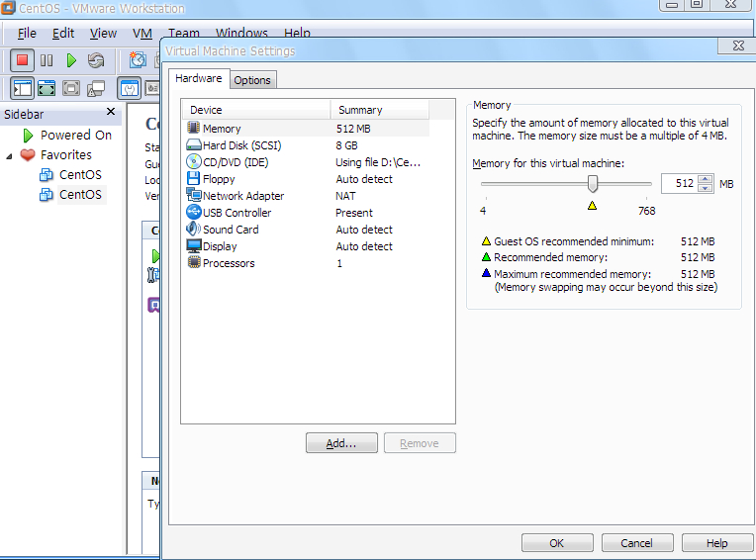756x560 pixels.
Task: Open the View menu
Action: (103, 34)
